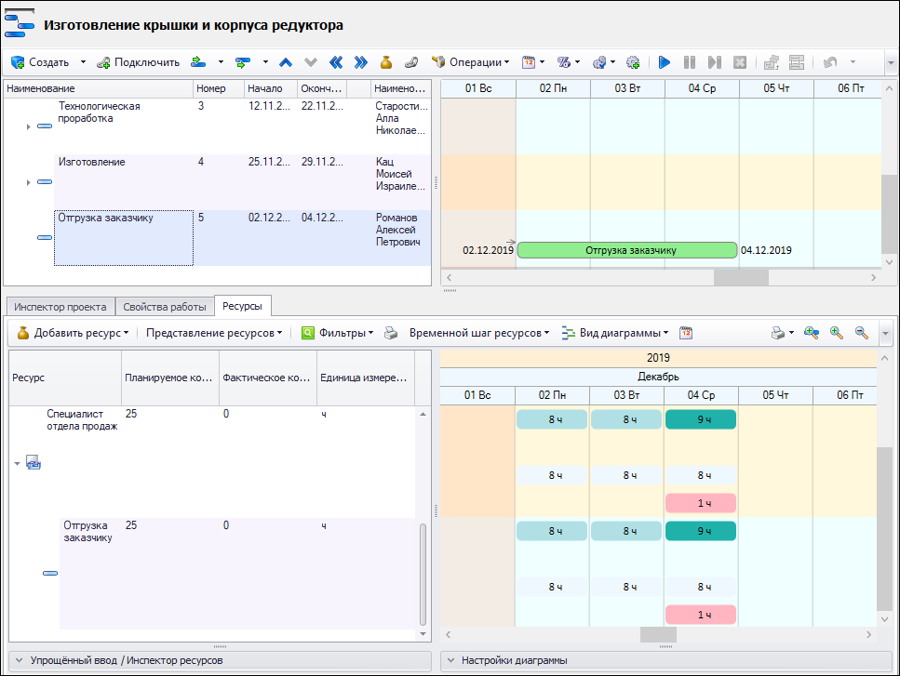
Task: Click the resource diagram horizontal scrollbar thumb
Action: [x=658, y=635]
